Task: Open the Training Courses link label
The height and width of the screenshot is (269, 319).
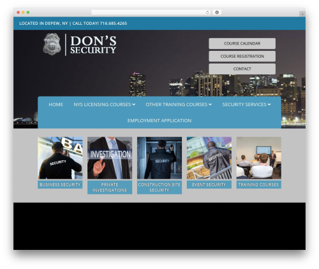Action: pos(259,184)
